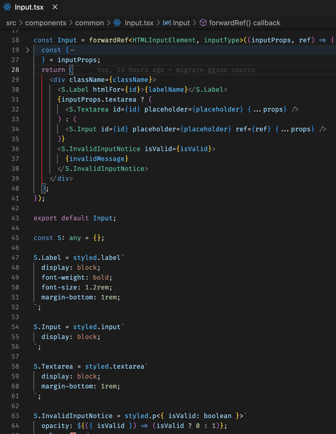336x434 pixels.
Task: Click line number 18 in the gutter
Action: point(15,40)
